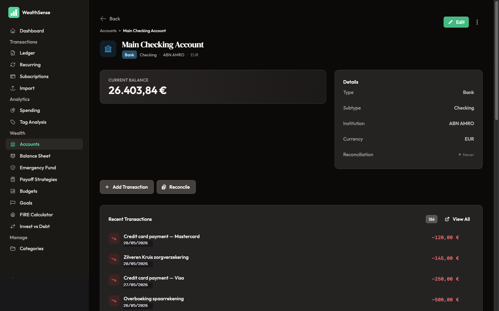Click the Invest vs Debt arrows icon
Viewport: 499px width, 311px height.
[x=13, y=226]
